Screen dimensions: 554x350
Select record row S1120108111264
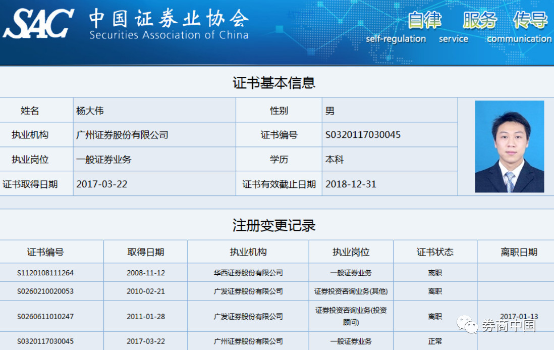[277, 273]
